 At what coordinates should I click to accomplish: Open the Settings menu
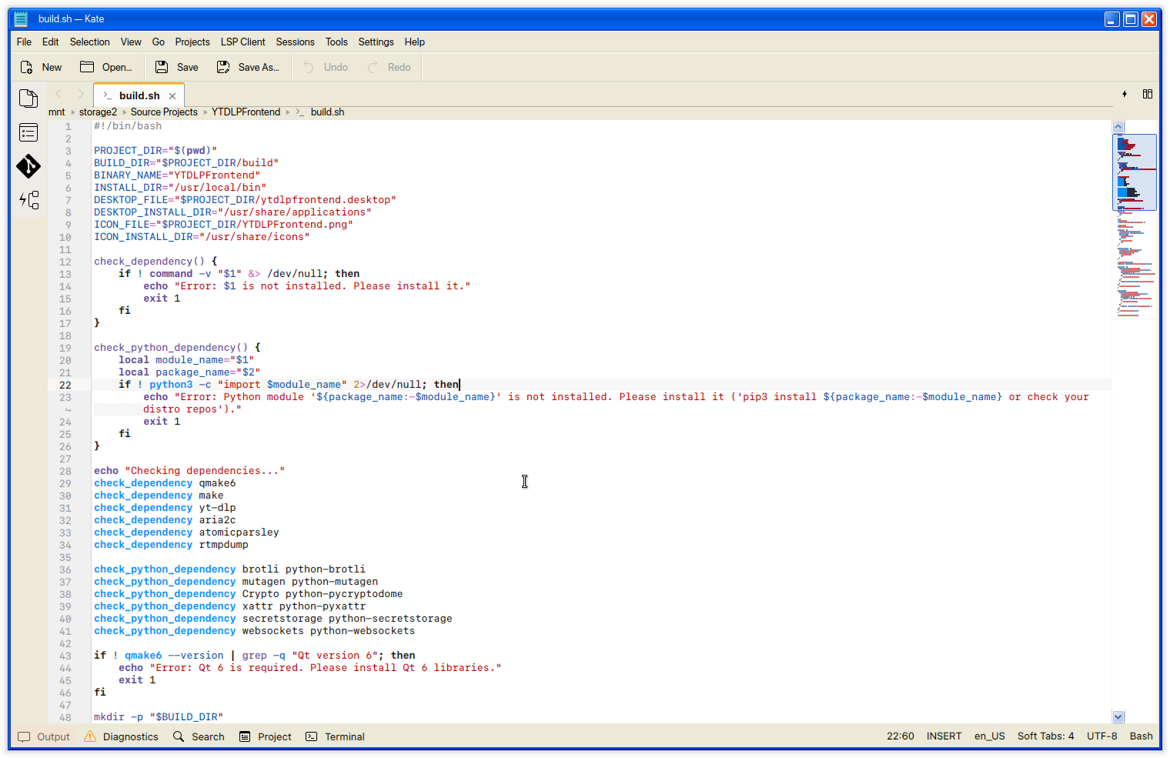(x=376, y=42)
